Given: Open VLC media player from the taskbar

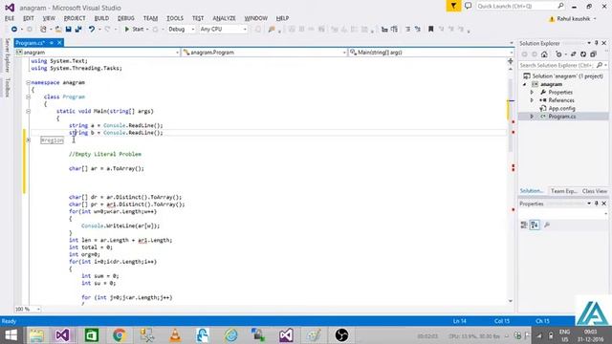Looking at the screenshot, I should pos(175,335).
